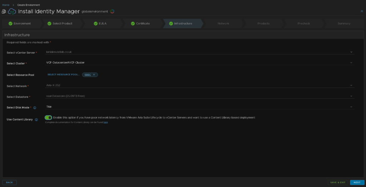Click 'Required fields are marked with' text
This screenshot has height=187, width=366.
pos(28,43)
